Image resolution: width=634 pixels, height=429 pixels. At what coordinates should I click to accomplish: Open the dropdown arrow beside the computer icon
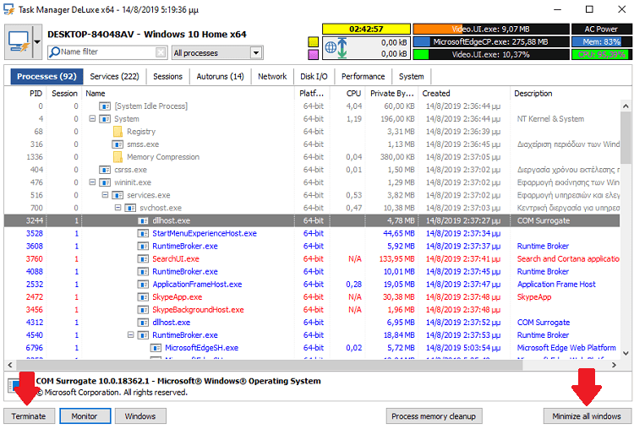(37, 42)
